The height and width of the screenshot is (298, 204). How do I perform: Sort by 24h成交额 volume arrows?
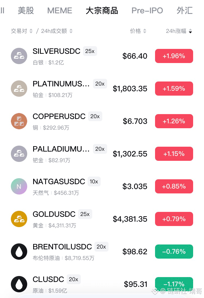tap(71, 31)
